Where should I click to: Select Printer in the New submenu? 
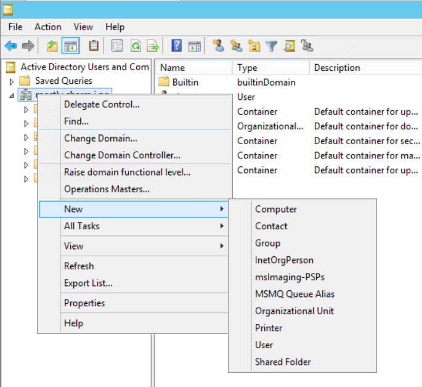302,328
